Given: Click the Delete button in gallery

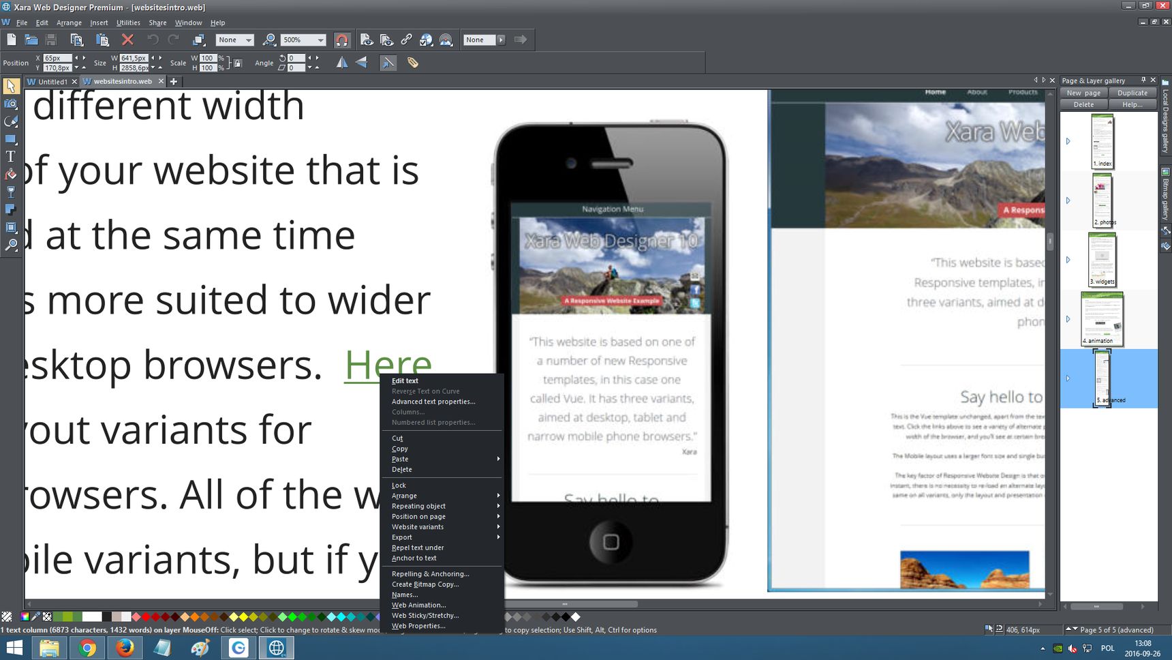Looking at the screenshot, I should click(1083, 104).
